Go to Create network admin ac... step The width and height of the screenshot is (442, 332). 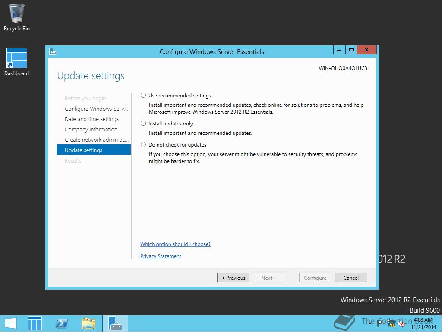coord(96,140)
